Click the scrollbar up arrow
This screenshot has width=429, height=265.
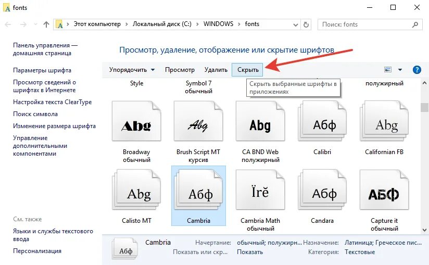click(424, 83)
